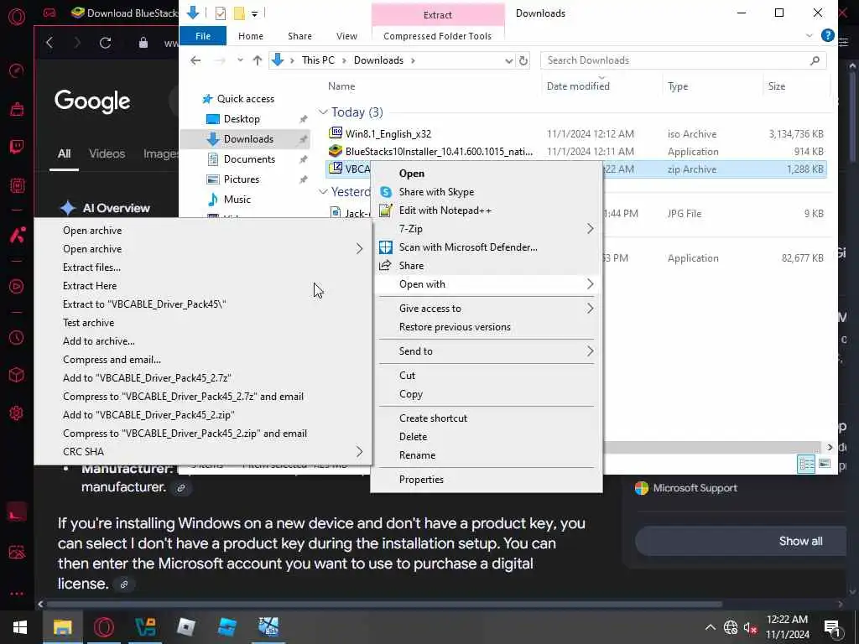This screenshot has width=859, height=644.
Task: Open the snapshot image icon in Opera sidebar
Action: (17, 552)
